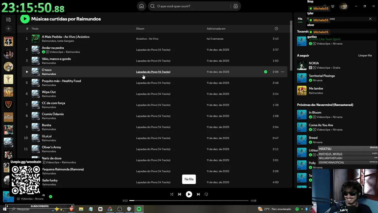The width and height of the screenshot is (378, 213).
Task: Play 'Músicas curtidas por Raimundos' playlist
Action: (x=25, y=19)
